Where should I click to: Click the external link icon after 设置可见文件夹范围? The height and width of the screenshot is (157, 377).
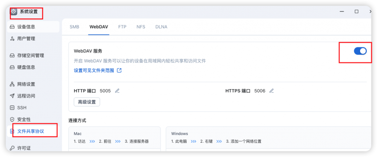(x=119, y=70)
